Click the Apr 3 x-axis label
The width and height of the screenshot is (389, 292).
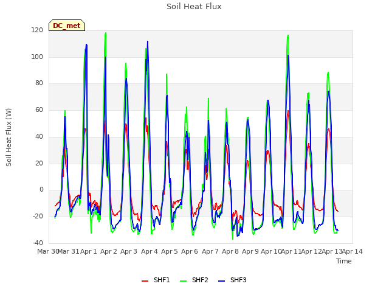(x=129, y=251)
